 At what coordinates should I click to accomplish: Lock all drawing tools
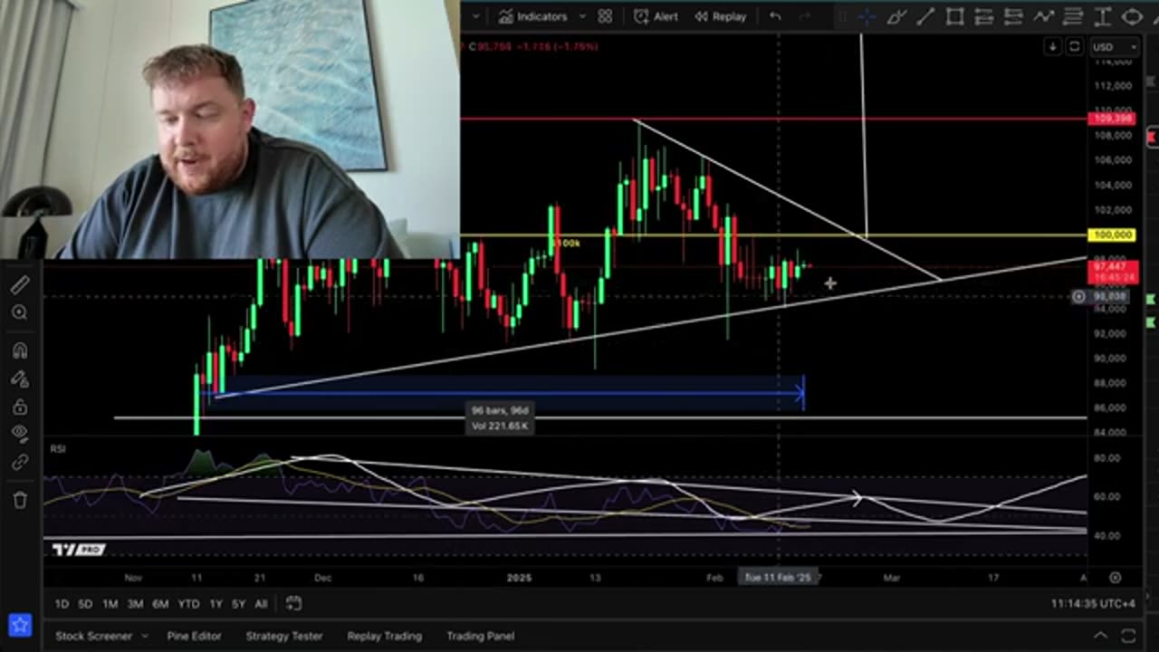pos(20,407)
